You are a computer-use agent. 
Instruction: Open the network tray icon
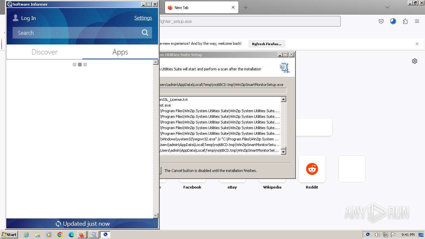[x=385, y=235]
